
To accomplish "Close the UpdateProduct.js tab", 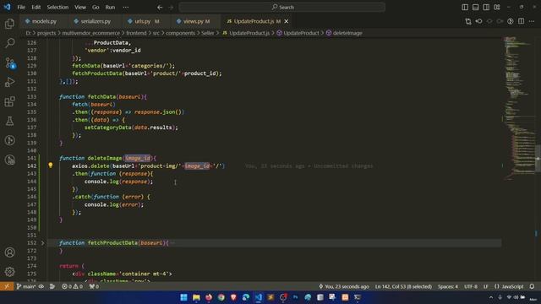I will tap(287, 21).
